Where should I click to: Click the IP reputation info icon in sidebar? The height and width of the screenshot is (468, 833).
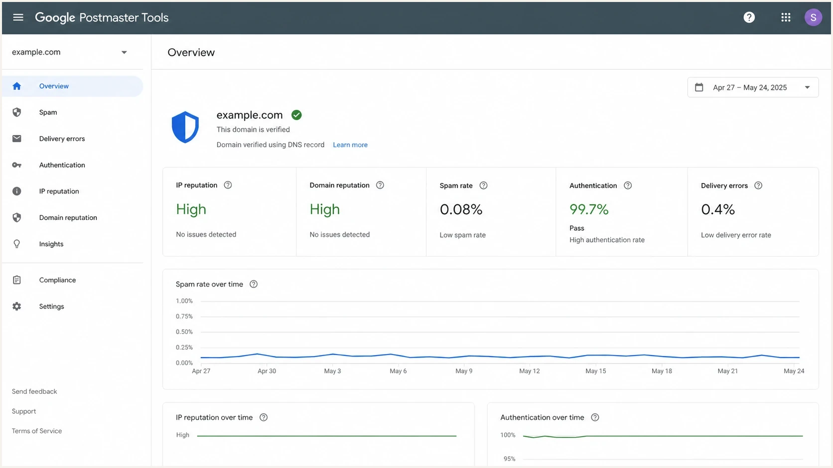[17, 191]
